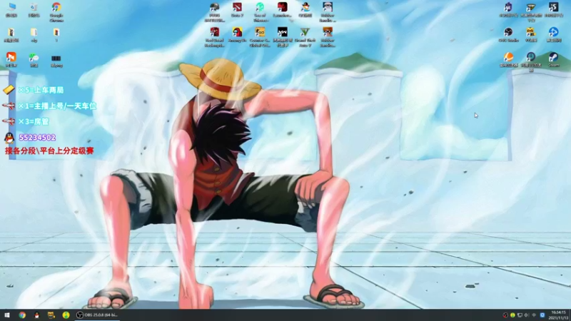Launch Google Chrome from the desktop
Image resolution: width=571 pixels, height=321 pixels.
coord(56,12)
